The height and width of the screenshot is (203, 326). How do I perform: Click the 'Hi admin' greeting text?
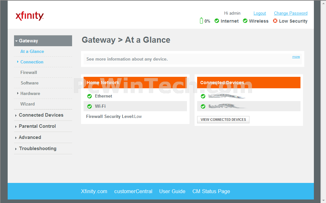pos(232,13)
